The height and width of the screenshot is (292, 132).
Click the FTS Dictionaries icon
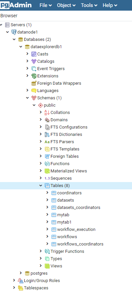[x=47, y=135]
